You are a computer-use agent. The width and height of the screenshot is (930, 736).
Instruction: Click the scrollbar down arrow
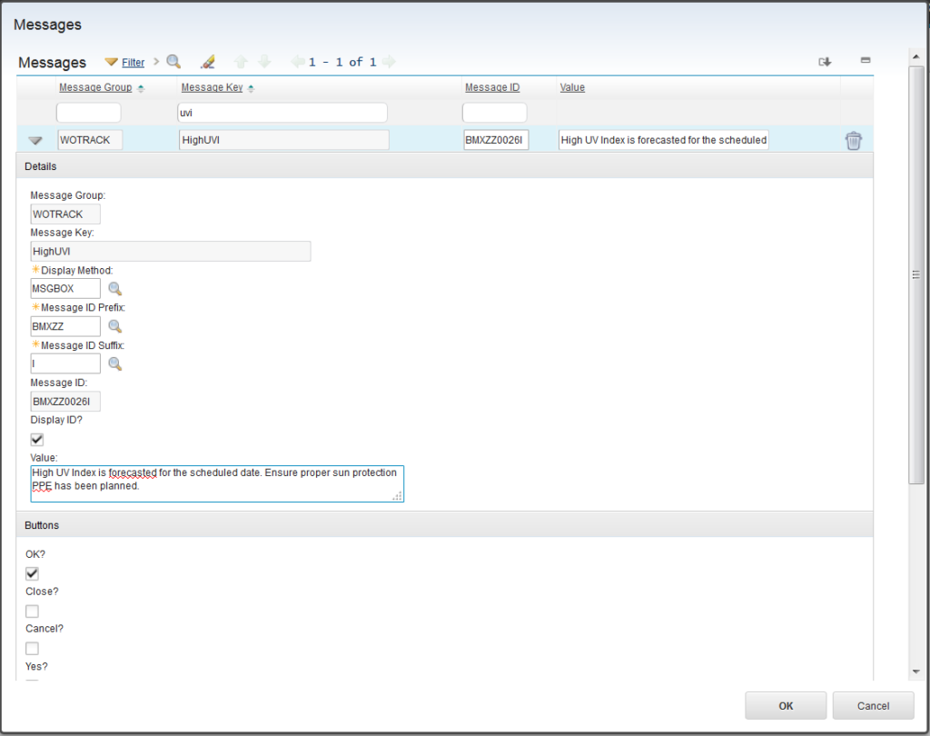click(916, 671)
